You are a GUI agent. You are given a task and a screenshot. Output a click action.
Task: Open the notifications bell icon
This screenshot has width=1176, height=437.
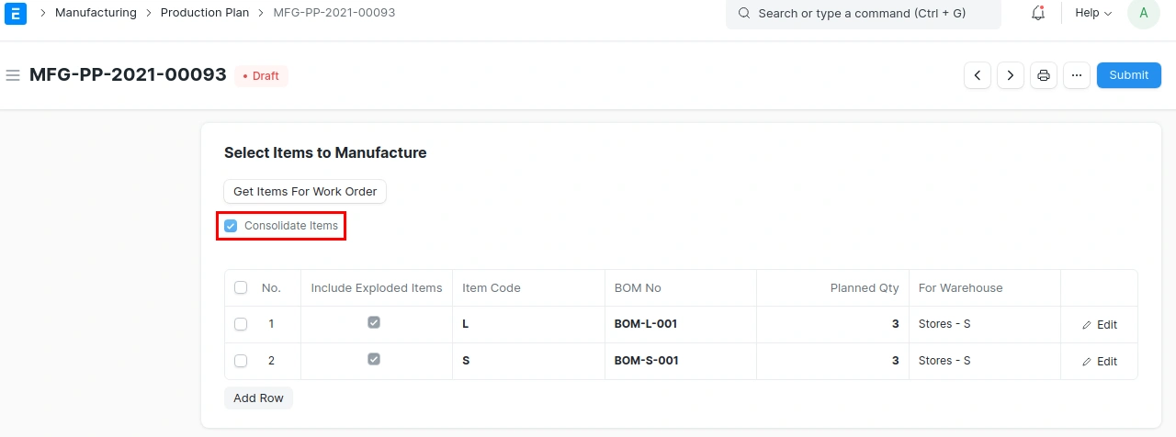(1038, 13)
